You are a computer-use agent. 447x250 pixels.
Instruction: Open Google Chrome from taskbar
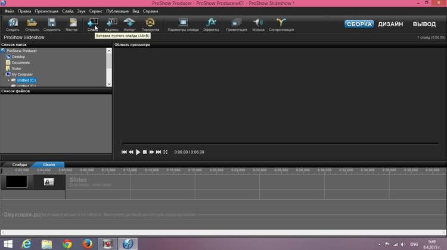(x=67, y=244)
